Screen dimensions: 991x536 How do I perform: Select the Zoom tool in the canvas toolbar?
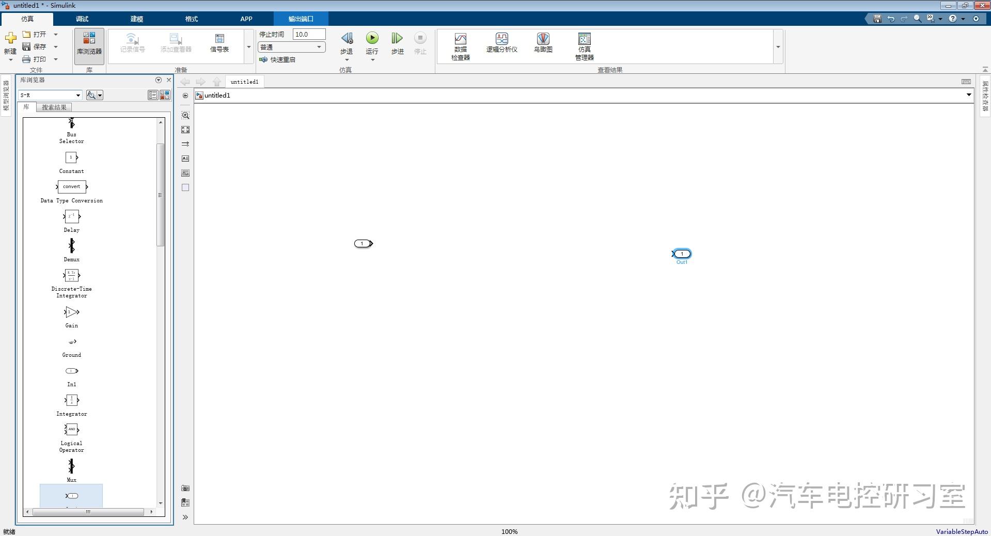point(185,115)
